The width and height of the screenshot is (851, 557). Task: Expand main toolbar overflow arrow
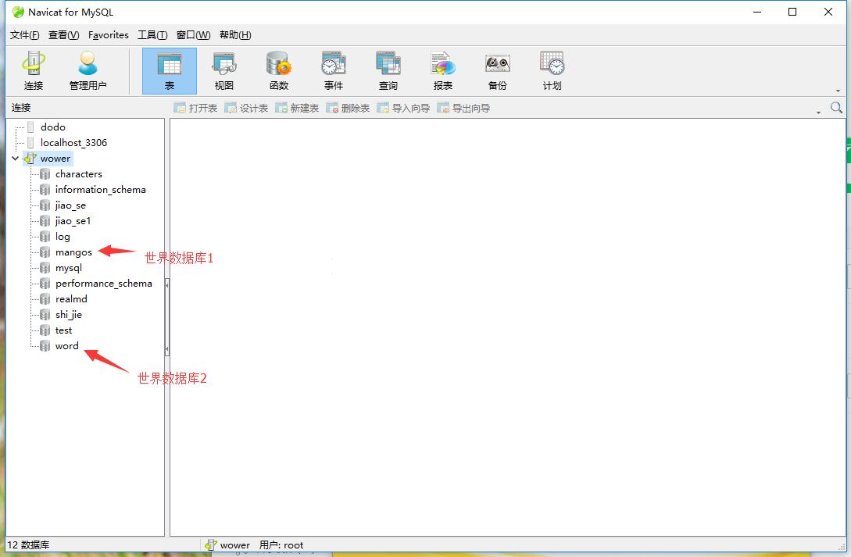[838, 91]
